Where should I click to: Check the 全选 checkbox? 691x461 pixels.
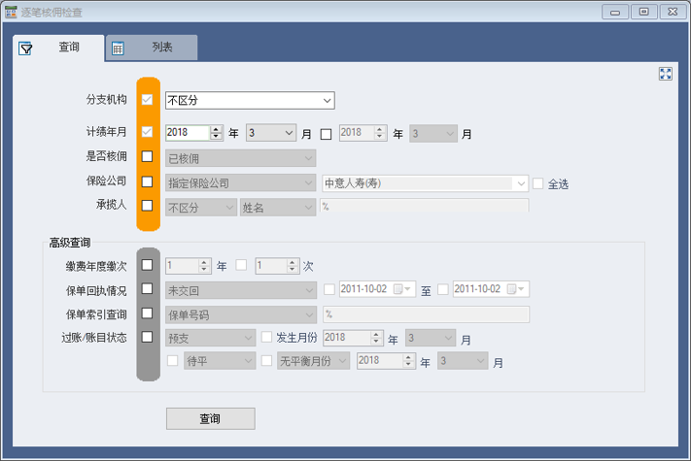(537, 182)
